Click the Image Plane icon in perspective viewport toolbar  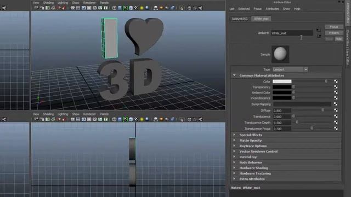tap(53, 8)
